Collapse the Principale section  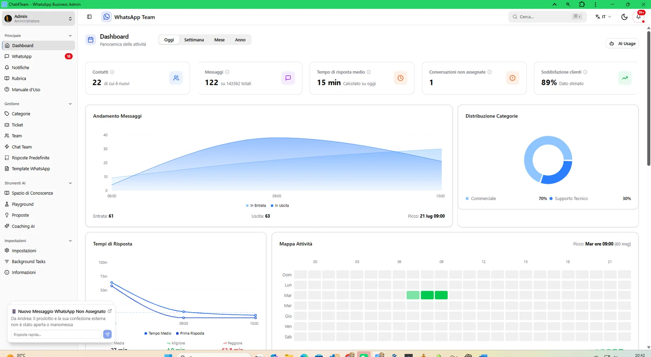point(70,36)
